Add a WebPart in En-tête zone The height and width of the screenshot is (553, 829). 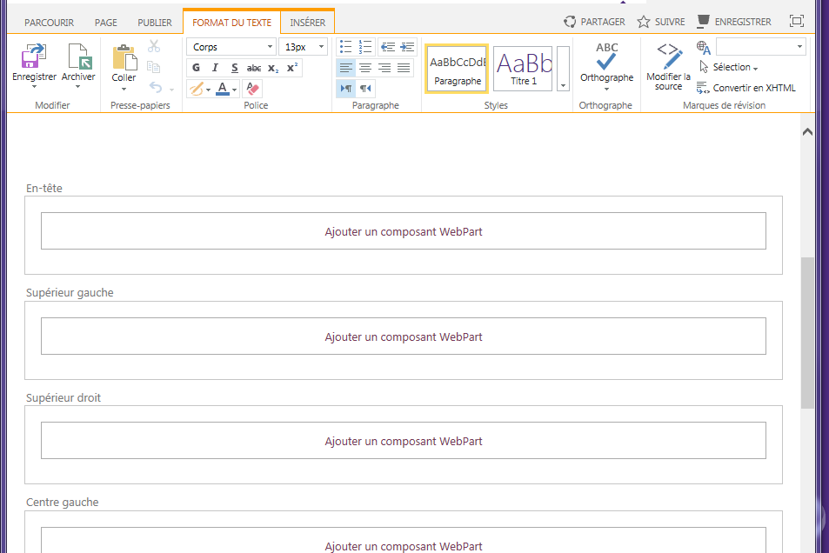(404, 231)
